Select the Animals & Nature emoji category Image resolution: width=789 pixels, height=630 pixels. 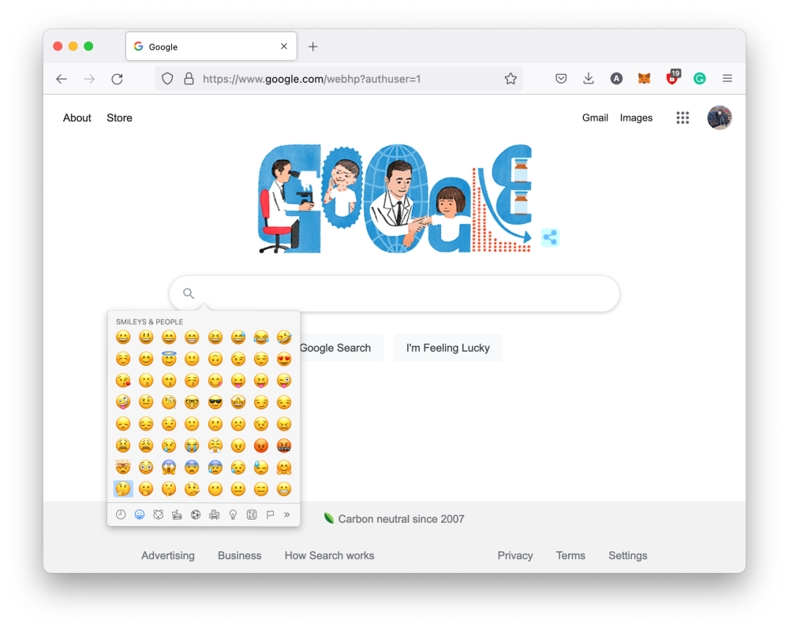coord(159,514)
